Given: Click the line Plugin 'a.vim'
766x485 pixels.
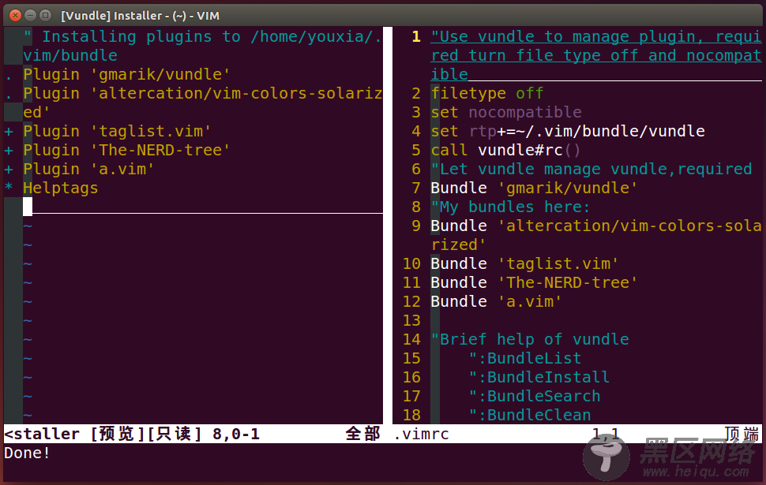Looking at the screenshot, I should [x=88, y=170].
